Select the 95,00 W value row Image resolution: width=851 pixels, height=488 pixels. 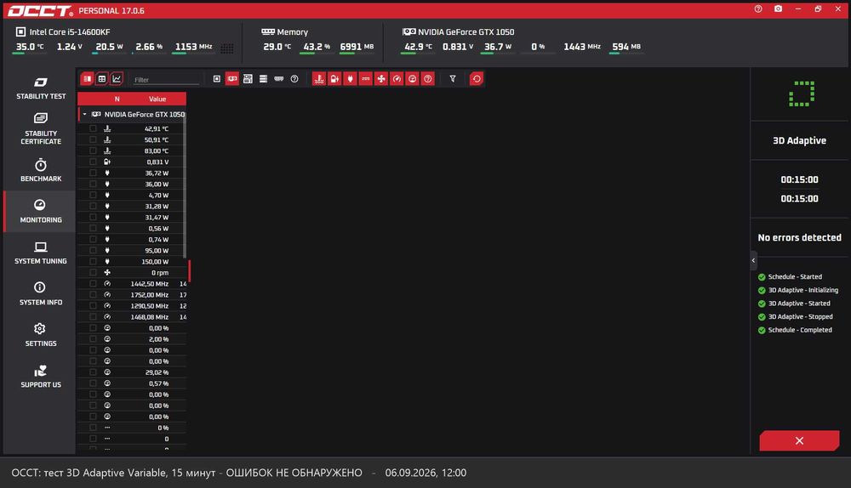point(133,251)
